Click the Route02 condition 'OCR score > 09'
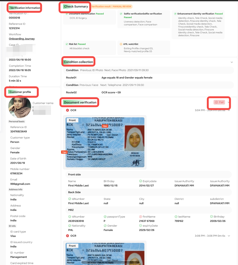This screenshot has height=265, width=238. pyautogui.click(x=111, y=93)
